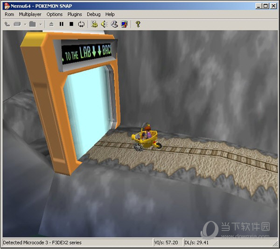This screenshot has height=249, width=280.
Task: Expand the dropdown arrow beside the drive icon
Action: coord(25,24)
